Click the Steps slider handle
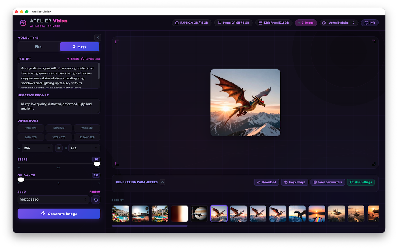Viewport: 398px width, 249px height. coord(97,164)
